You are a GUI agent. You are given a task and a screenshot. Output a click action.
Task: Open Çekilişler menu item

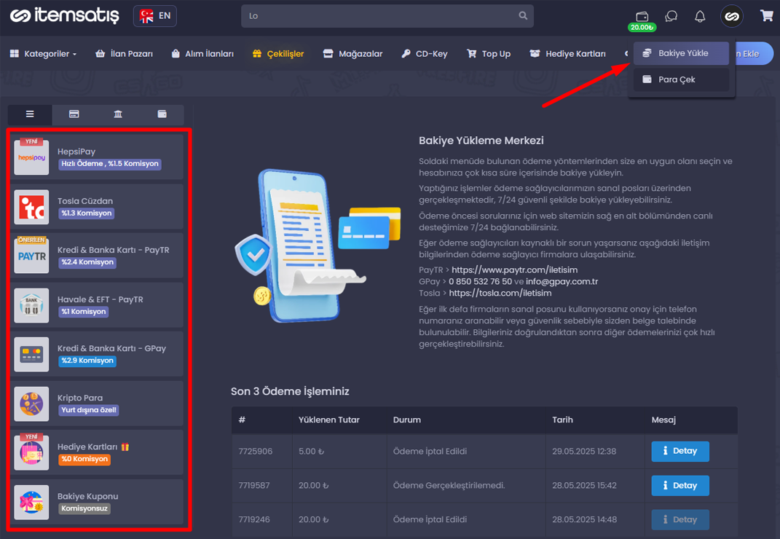click(x=278, y=54)
